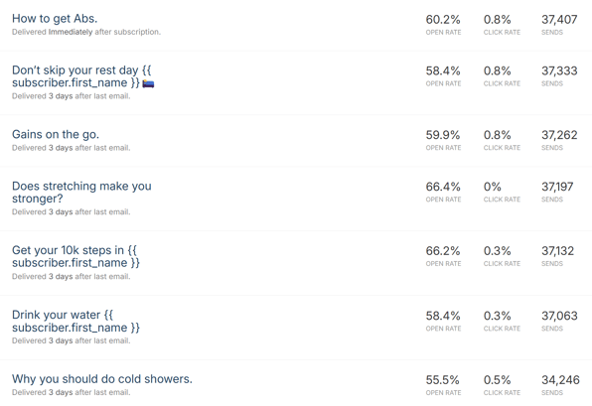Open the 'Drink your water' email
The height and width of the screenshot is (406, 592).
(x=75, y=321)
